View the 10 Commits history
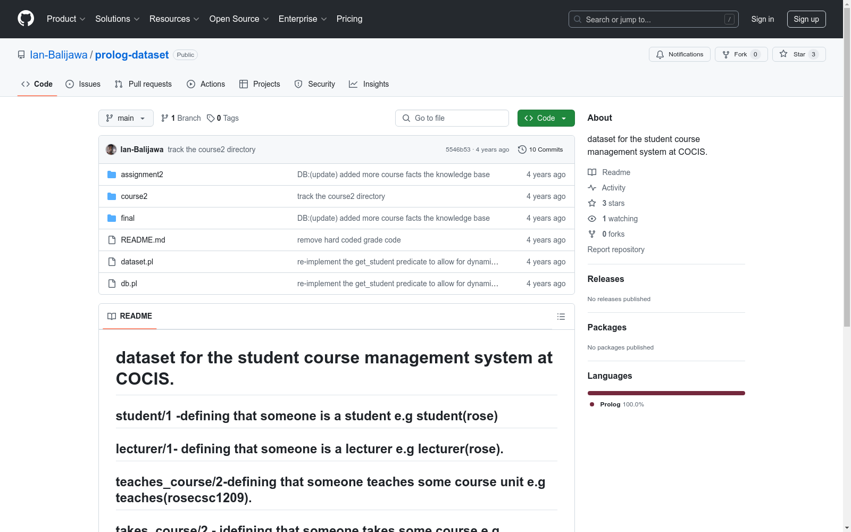Viewport: 851px width, 532px height. (x=540, y=149)
